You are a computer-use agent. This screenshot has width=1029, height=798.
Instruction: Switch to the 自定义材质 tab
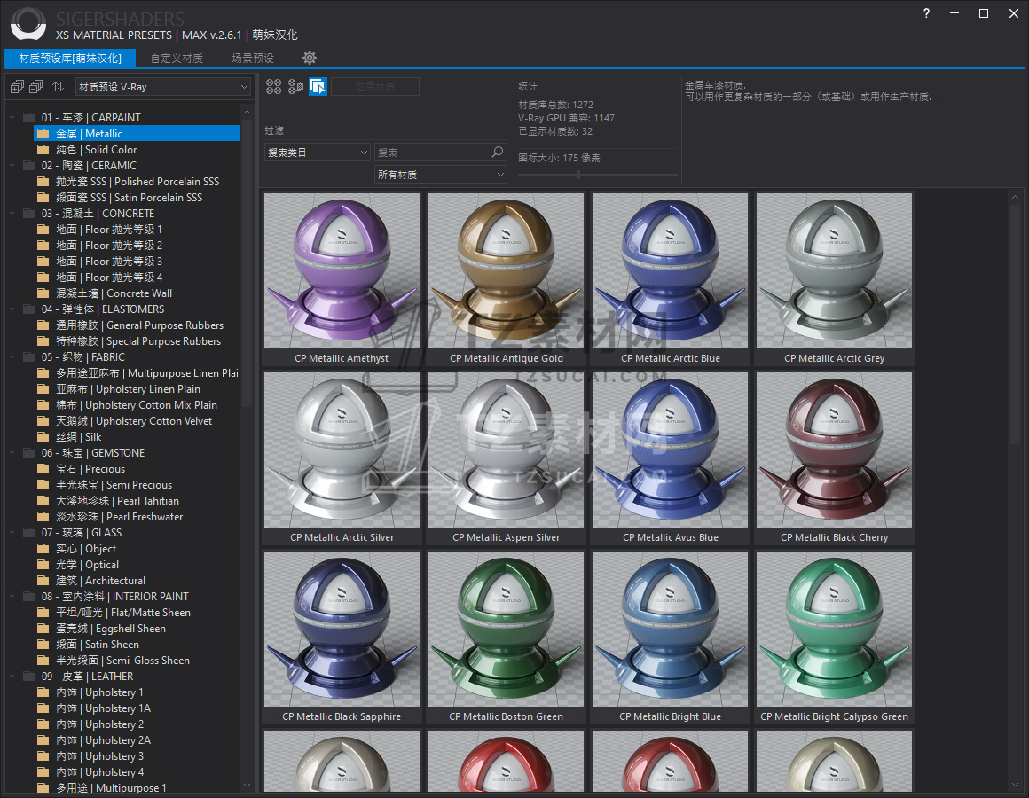(177, 59)
